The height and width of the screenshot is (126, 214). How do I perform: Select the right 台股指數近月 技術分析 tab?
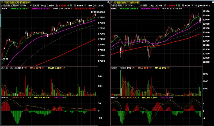click(x=127, y=2)
